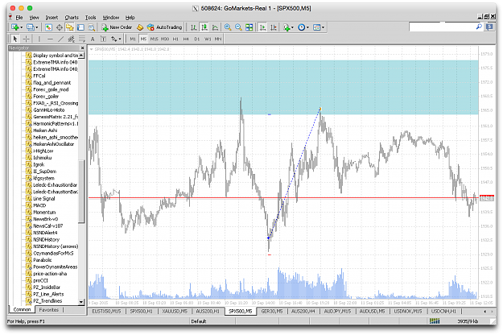Open the chat speech-bubble icon
This screenshot has height=335, width=503.
[x=489, y=27]
